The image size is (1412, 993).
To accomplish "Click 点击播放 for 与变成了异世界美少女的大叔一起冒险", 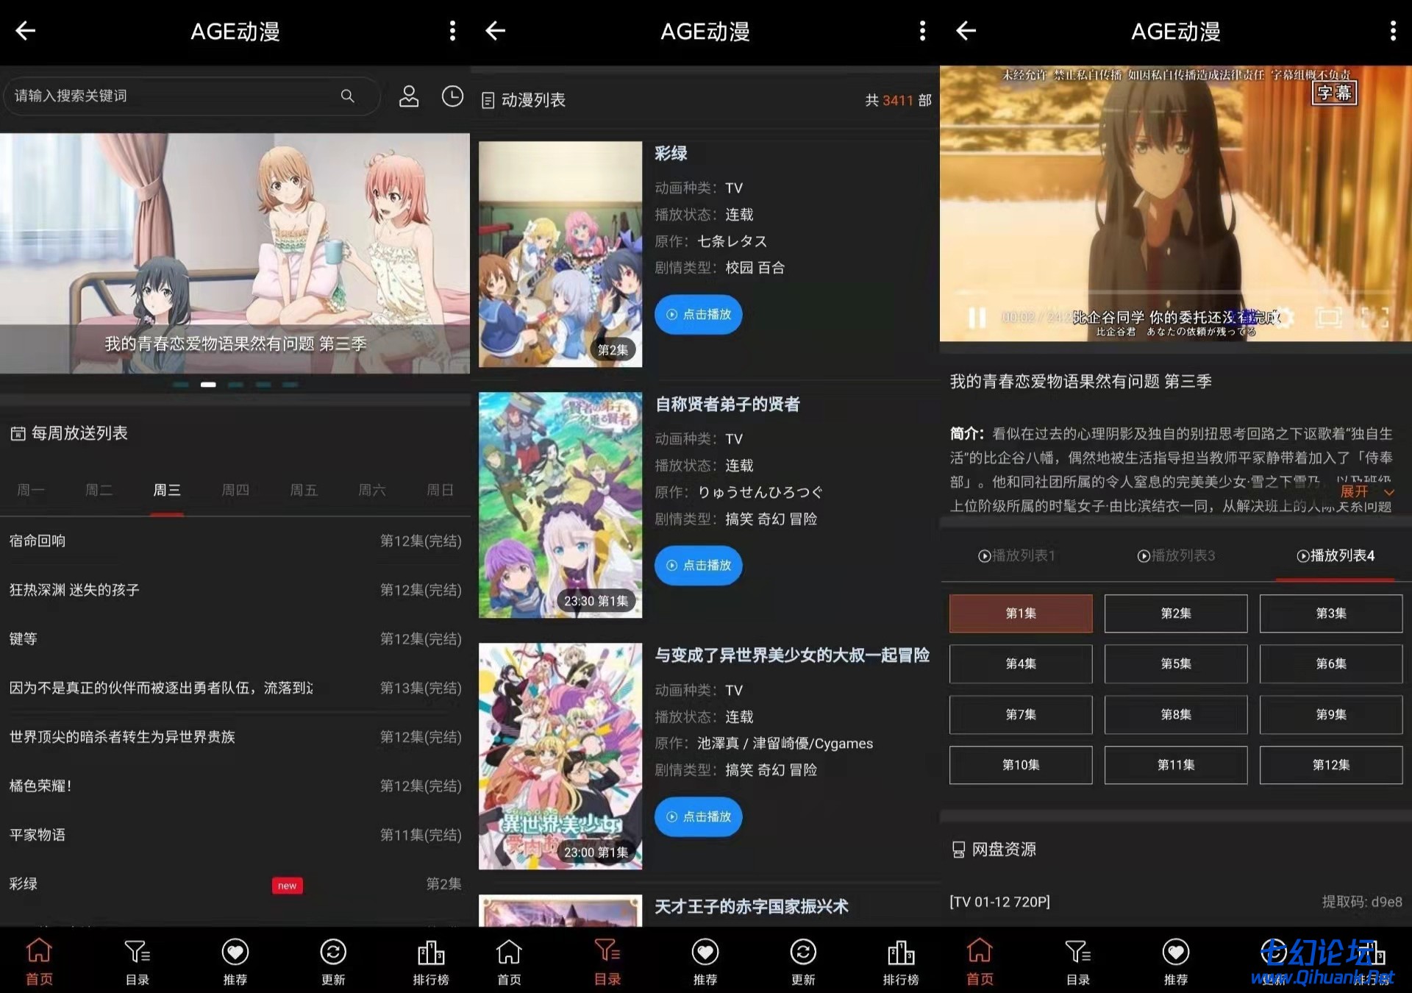I will click(x=698, y=816).
